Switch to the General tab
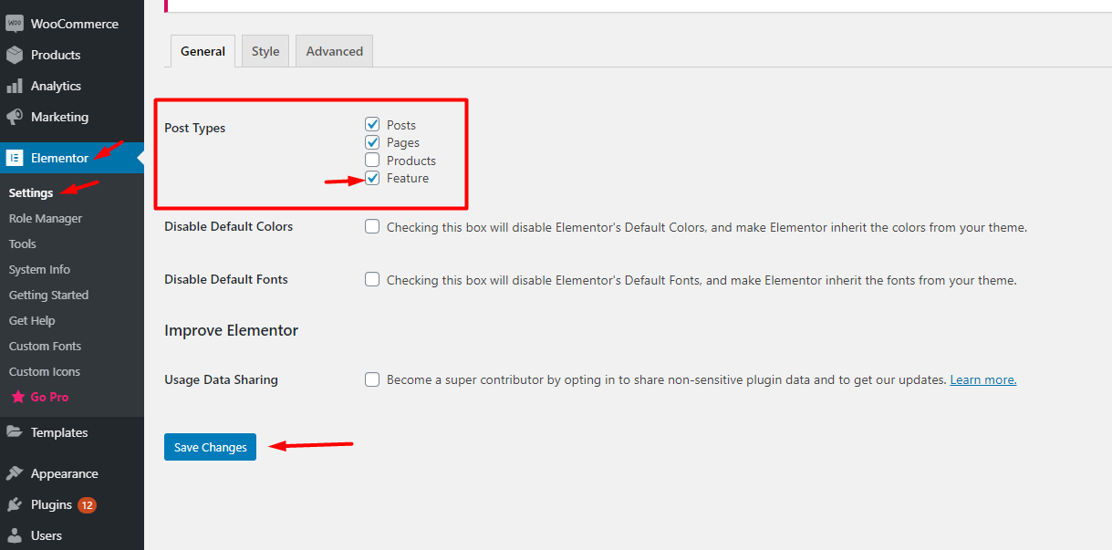Viewport: 1112px width, 550px height. pyautogui.click(x=203, y=51)
